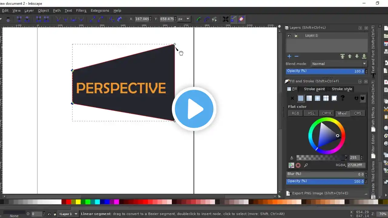
Task: Toggle the color-managed icon below alpha
Action: pos(291,165)
